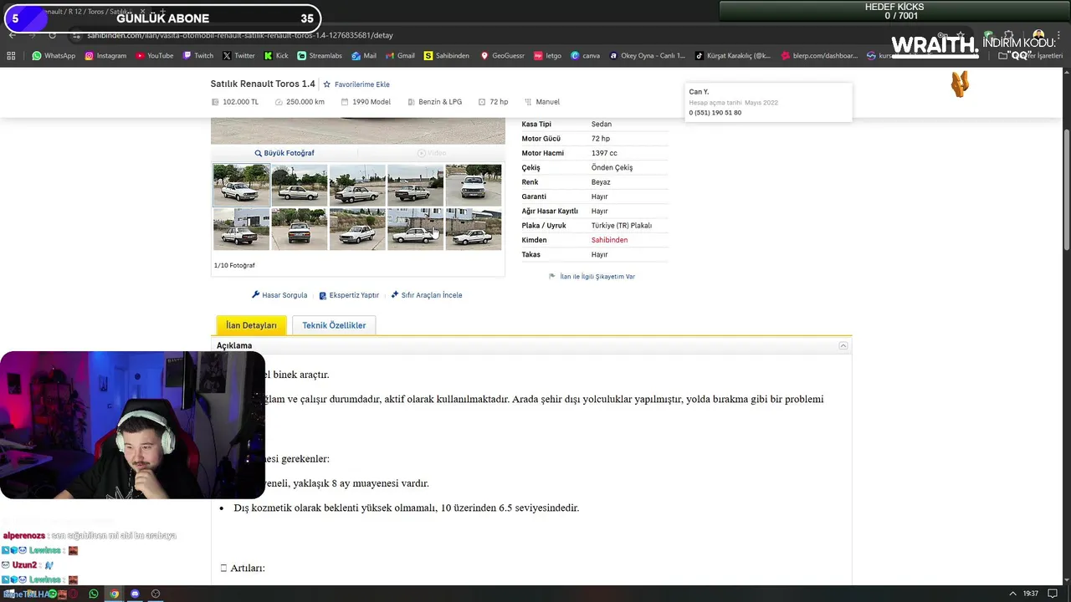Screen dimensions: 1071x602
Task: Open Discord from the taskbar
Action: pyautogui.click(x=135, y=594)
